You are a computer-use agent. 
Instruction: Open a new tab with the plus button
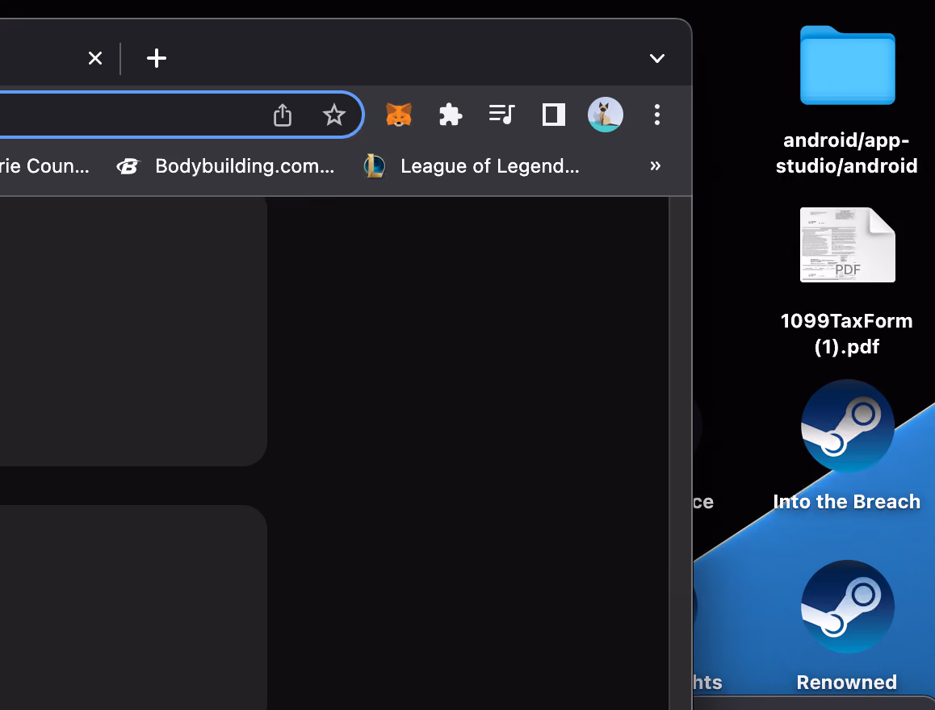coord(156,58)
